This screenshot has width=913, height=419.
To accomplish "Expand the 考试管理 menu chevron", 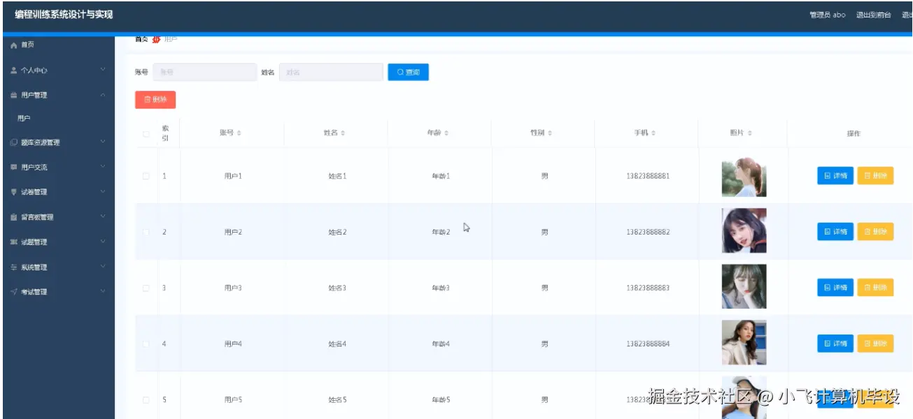I will tap(103, 291).
